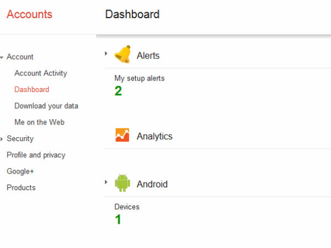The width and height of the screenshot is (331, 248).
Task: Go to Me on the Web
Action: click(39, 122)
